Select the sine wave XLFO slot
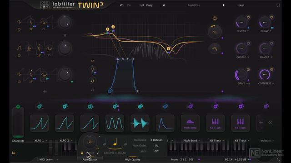The height and width of the screenshot is (163, 291). pyautogui.click(x=115, y=123)
